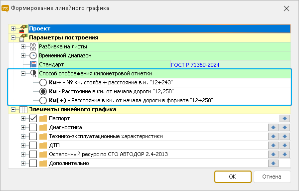Expand Технико-эксплуатационные характеристики node
299x191 pixels.
coord(23,137)
